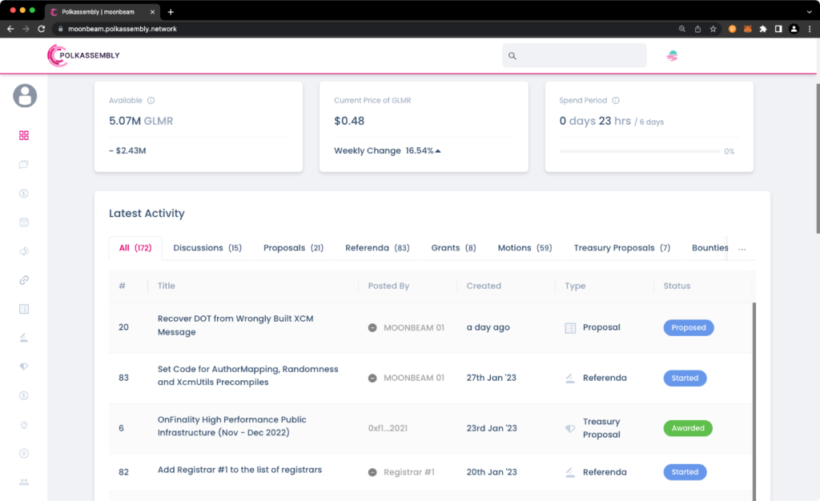Click the Spend Period progress bar
The width and height of the screenshot is (820, 501).
[639, 151]
